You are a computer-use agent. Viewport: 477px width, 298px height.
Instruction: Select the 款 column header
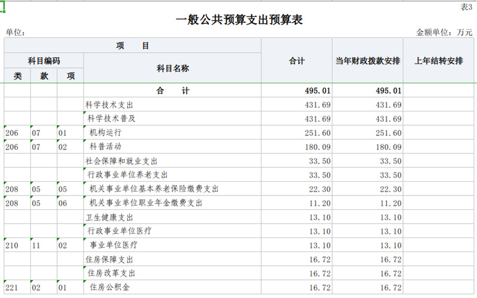click(44, 76)
